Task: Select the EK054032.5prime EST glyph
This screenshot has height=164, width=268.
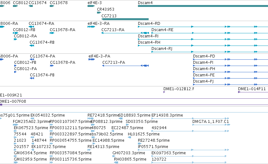Action: pos(32,118)
